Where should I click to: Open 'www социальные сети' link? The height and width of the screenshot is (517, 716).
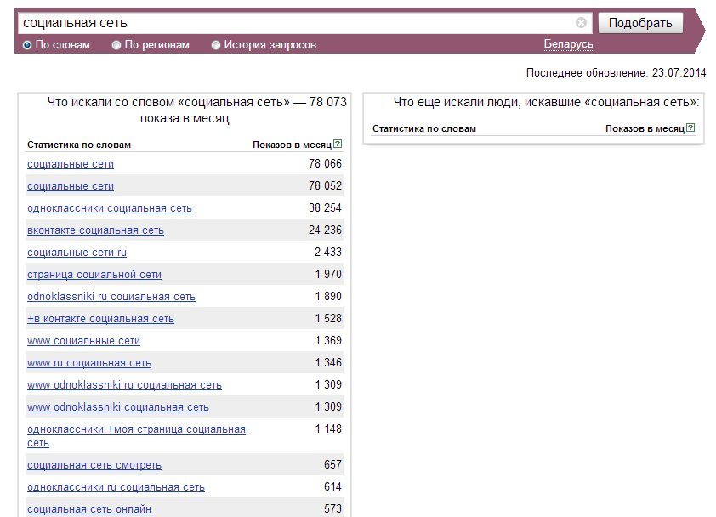83,341
